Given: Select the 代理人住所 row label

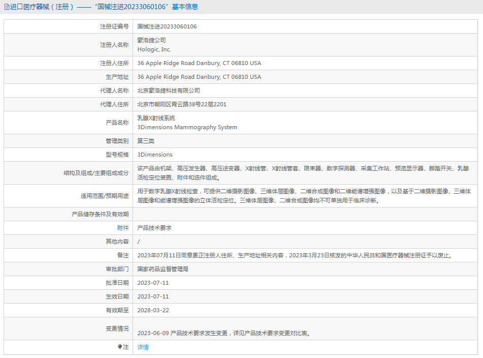Looking at the screenshot, I should (114, 105).
